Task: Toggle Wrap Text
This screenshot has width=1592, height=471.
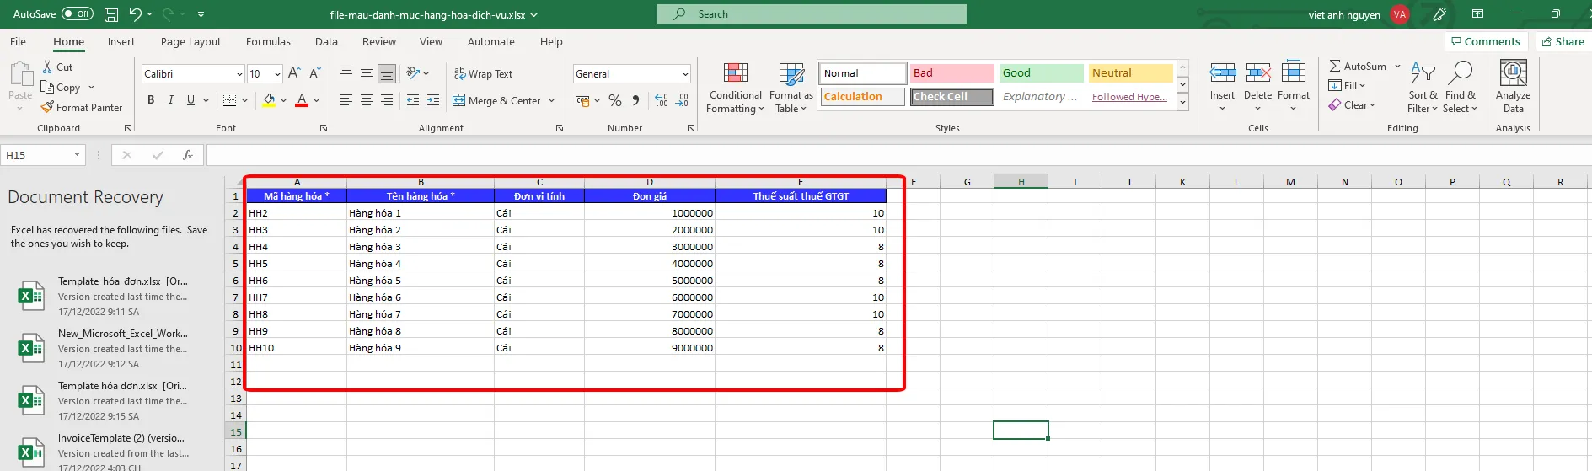Action: 483,73
